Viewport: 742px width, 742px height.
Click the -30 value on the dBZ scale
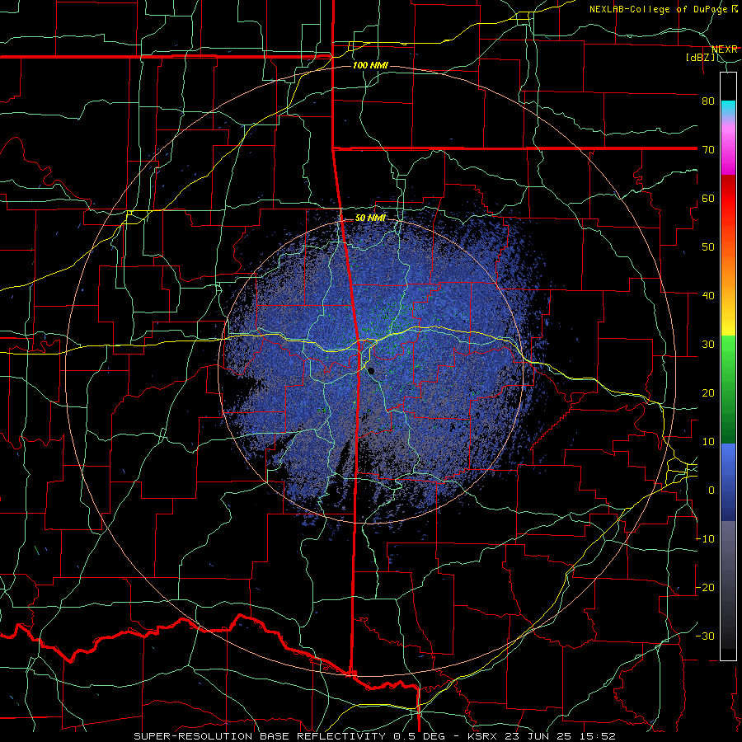coord(705,636)
